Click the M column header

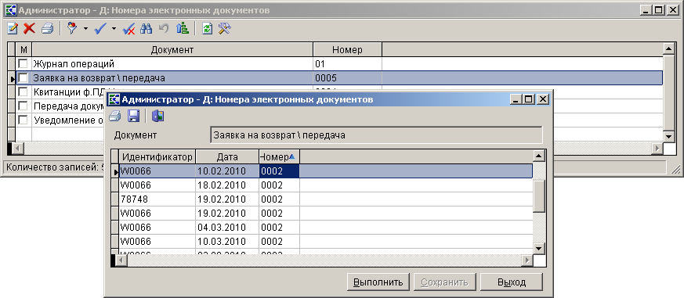pyautogui.click(x=24, y=50)
